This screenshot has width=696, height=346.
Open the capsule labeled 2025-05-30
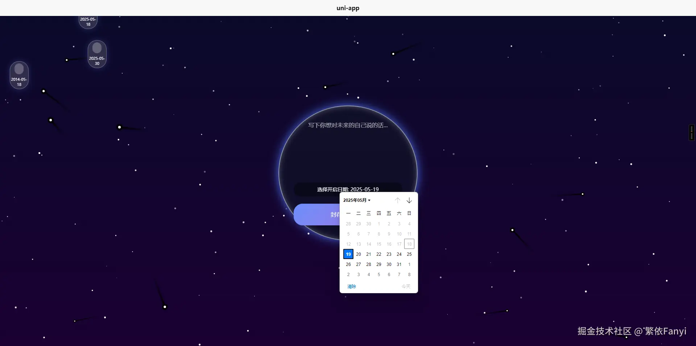97,54
